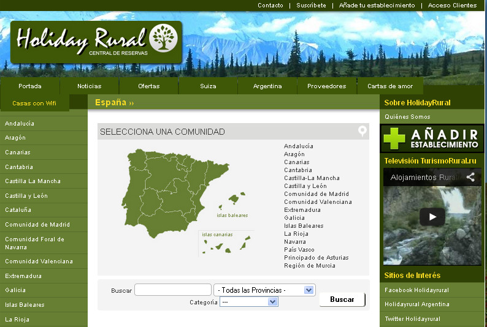Screen dimensions: 487x327
Task: Play the Alojamientos Rurales video
Action: point(432,216)
